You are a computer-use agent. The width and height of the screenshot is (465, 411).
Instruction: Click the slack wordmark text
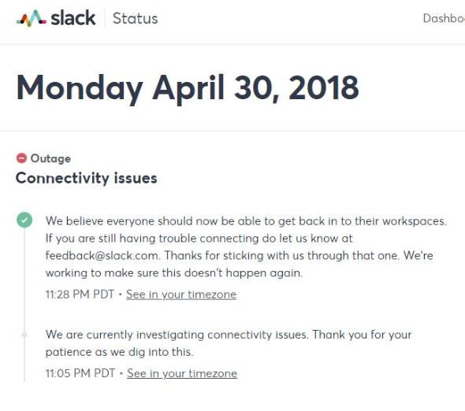(73, 18)
